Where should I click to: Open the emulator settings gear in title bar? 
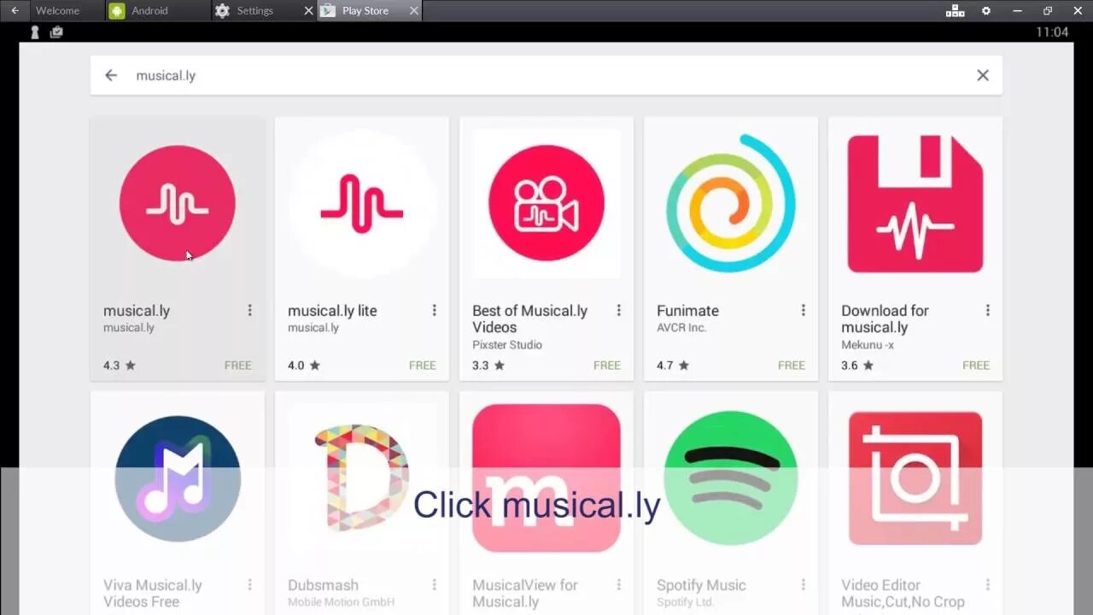click(986, 11)
